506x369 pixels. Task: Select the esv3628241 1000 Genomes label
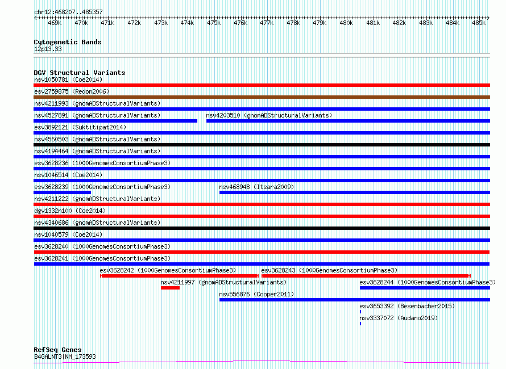point(102,258)
